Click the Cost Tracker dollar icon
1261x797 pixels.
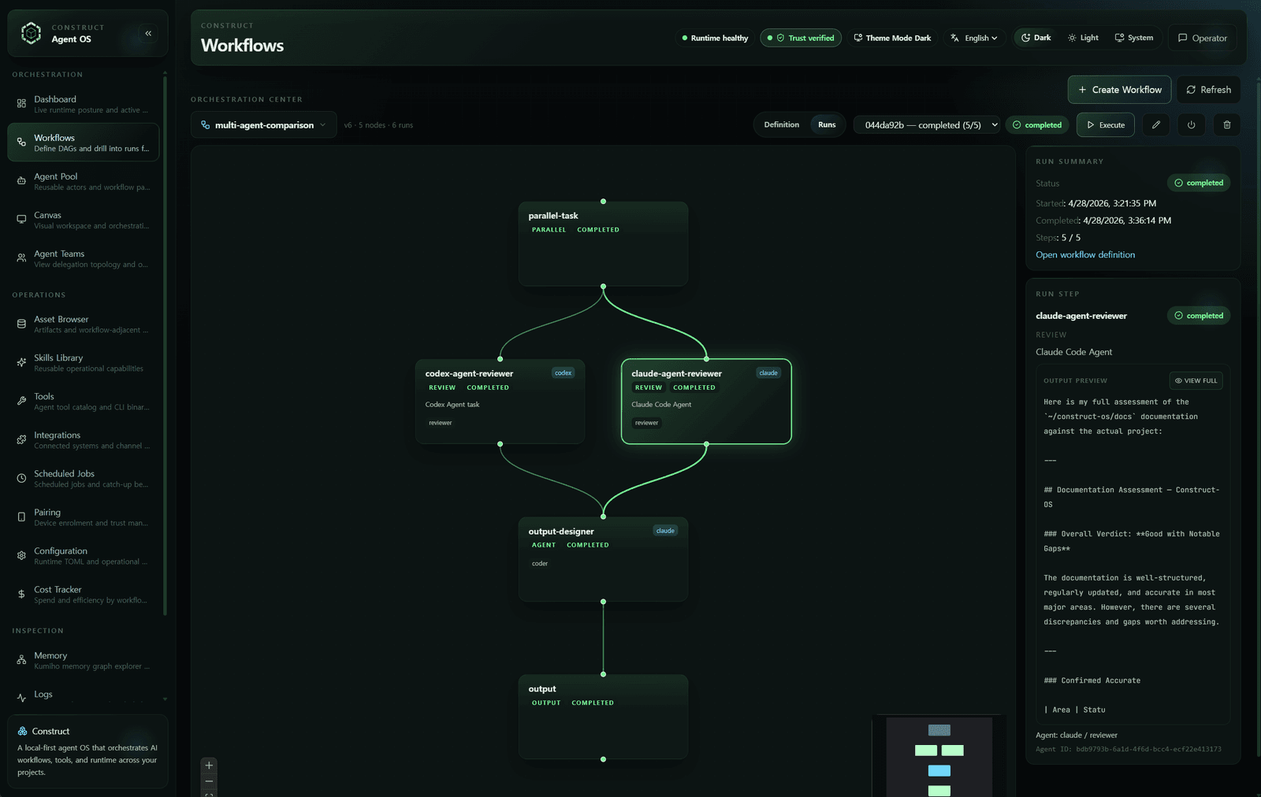[21, 594]
